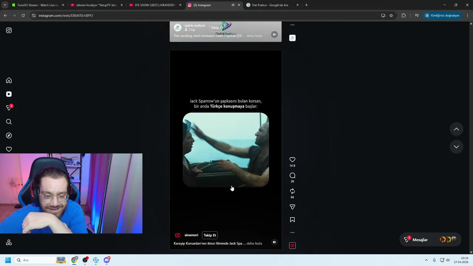473x266 pixels.
Task: Open Mesajlar floating messages button
Action: pyautogui.click(x=431, y=240)
